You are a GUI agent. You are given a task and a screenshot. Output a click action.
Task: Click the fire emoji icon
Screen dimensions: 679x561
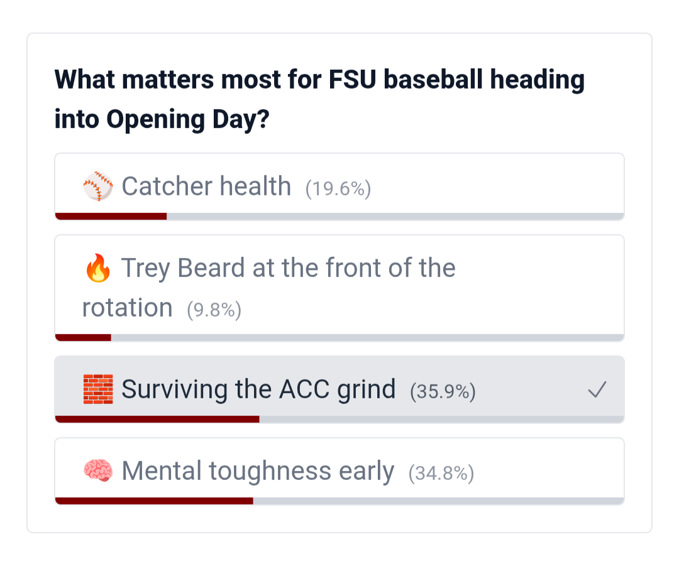point(98,269)
